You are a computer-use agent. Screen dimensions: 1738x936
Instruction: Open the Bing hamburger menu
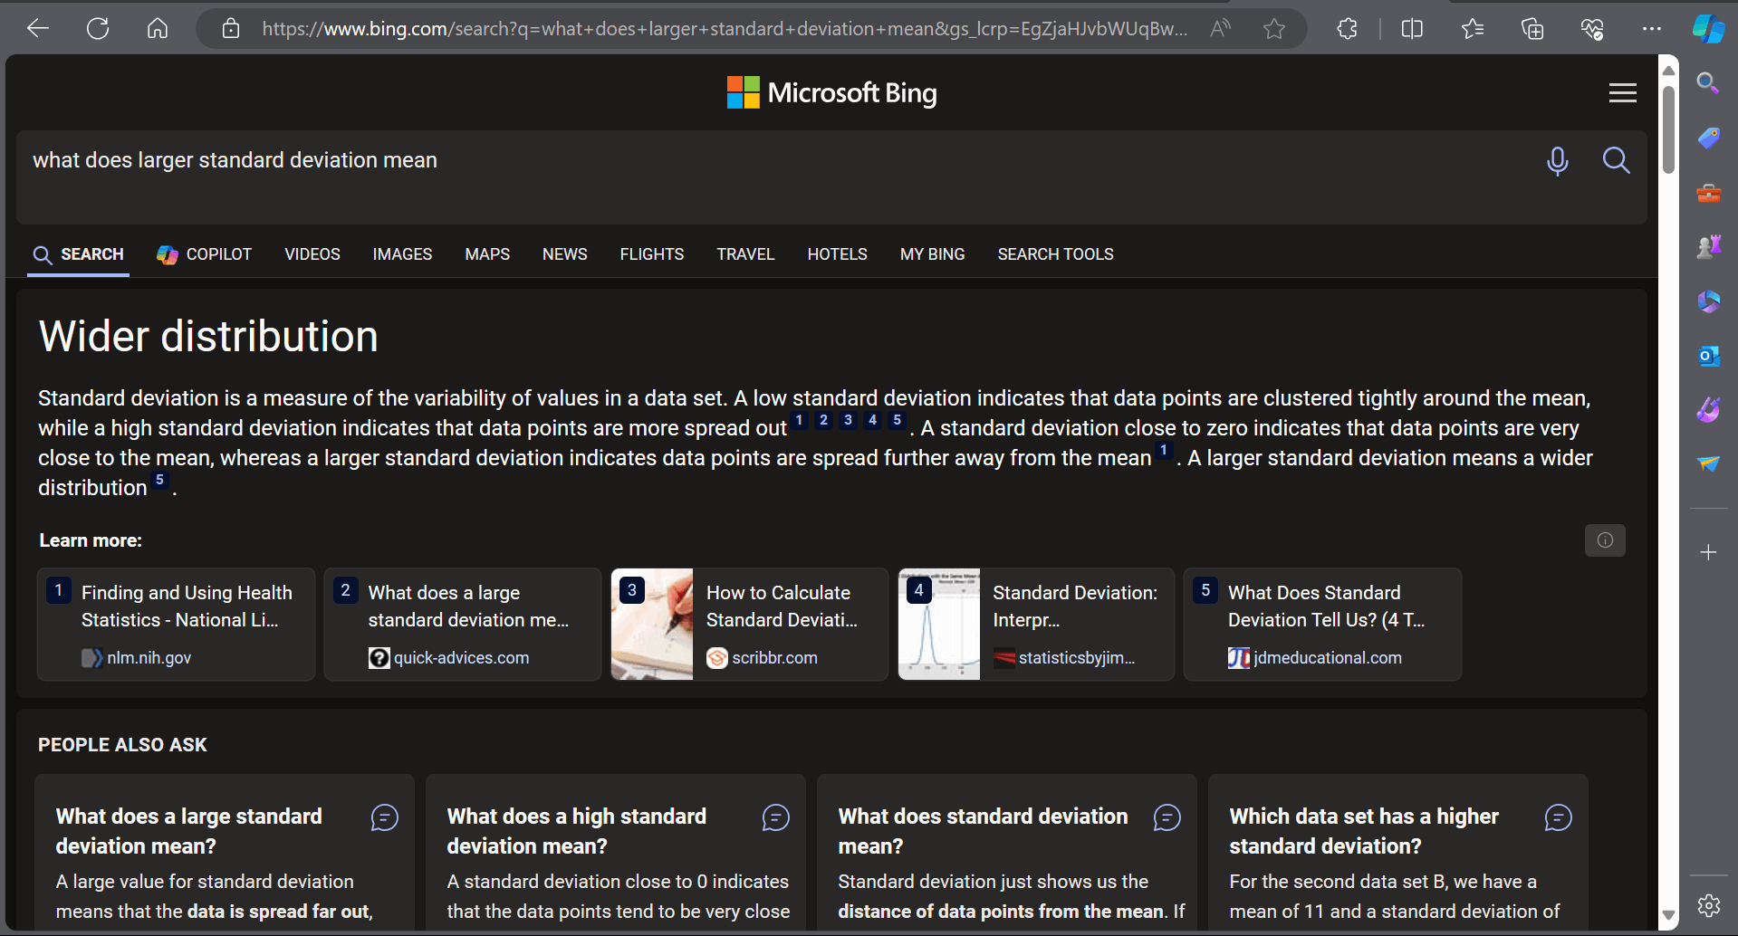point(1622,92)
